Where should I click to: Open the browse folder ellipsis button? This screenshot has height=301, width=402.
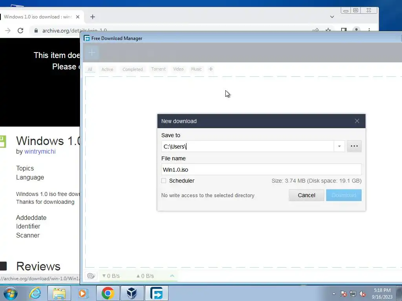(x=354, y=146)
